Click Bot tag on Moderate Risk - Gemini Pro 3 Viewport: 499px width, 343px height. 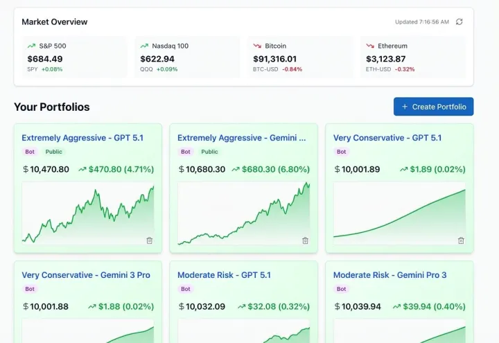tap(342, 289)
